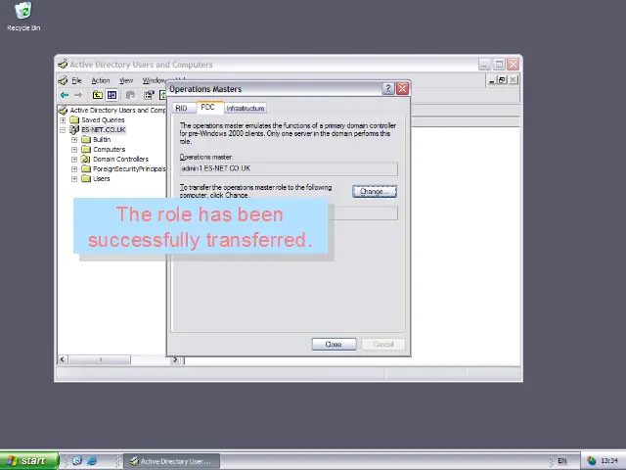Image resolution: width=626 pixels, height=470 pixels.
Task: Click the 'Operations master:' label
Action: [x=206, y=157]
